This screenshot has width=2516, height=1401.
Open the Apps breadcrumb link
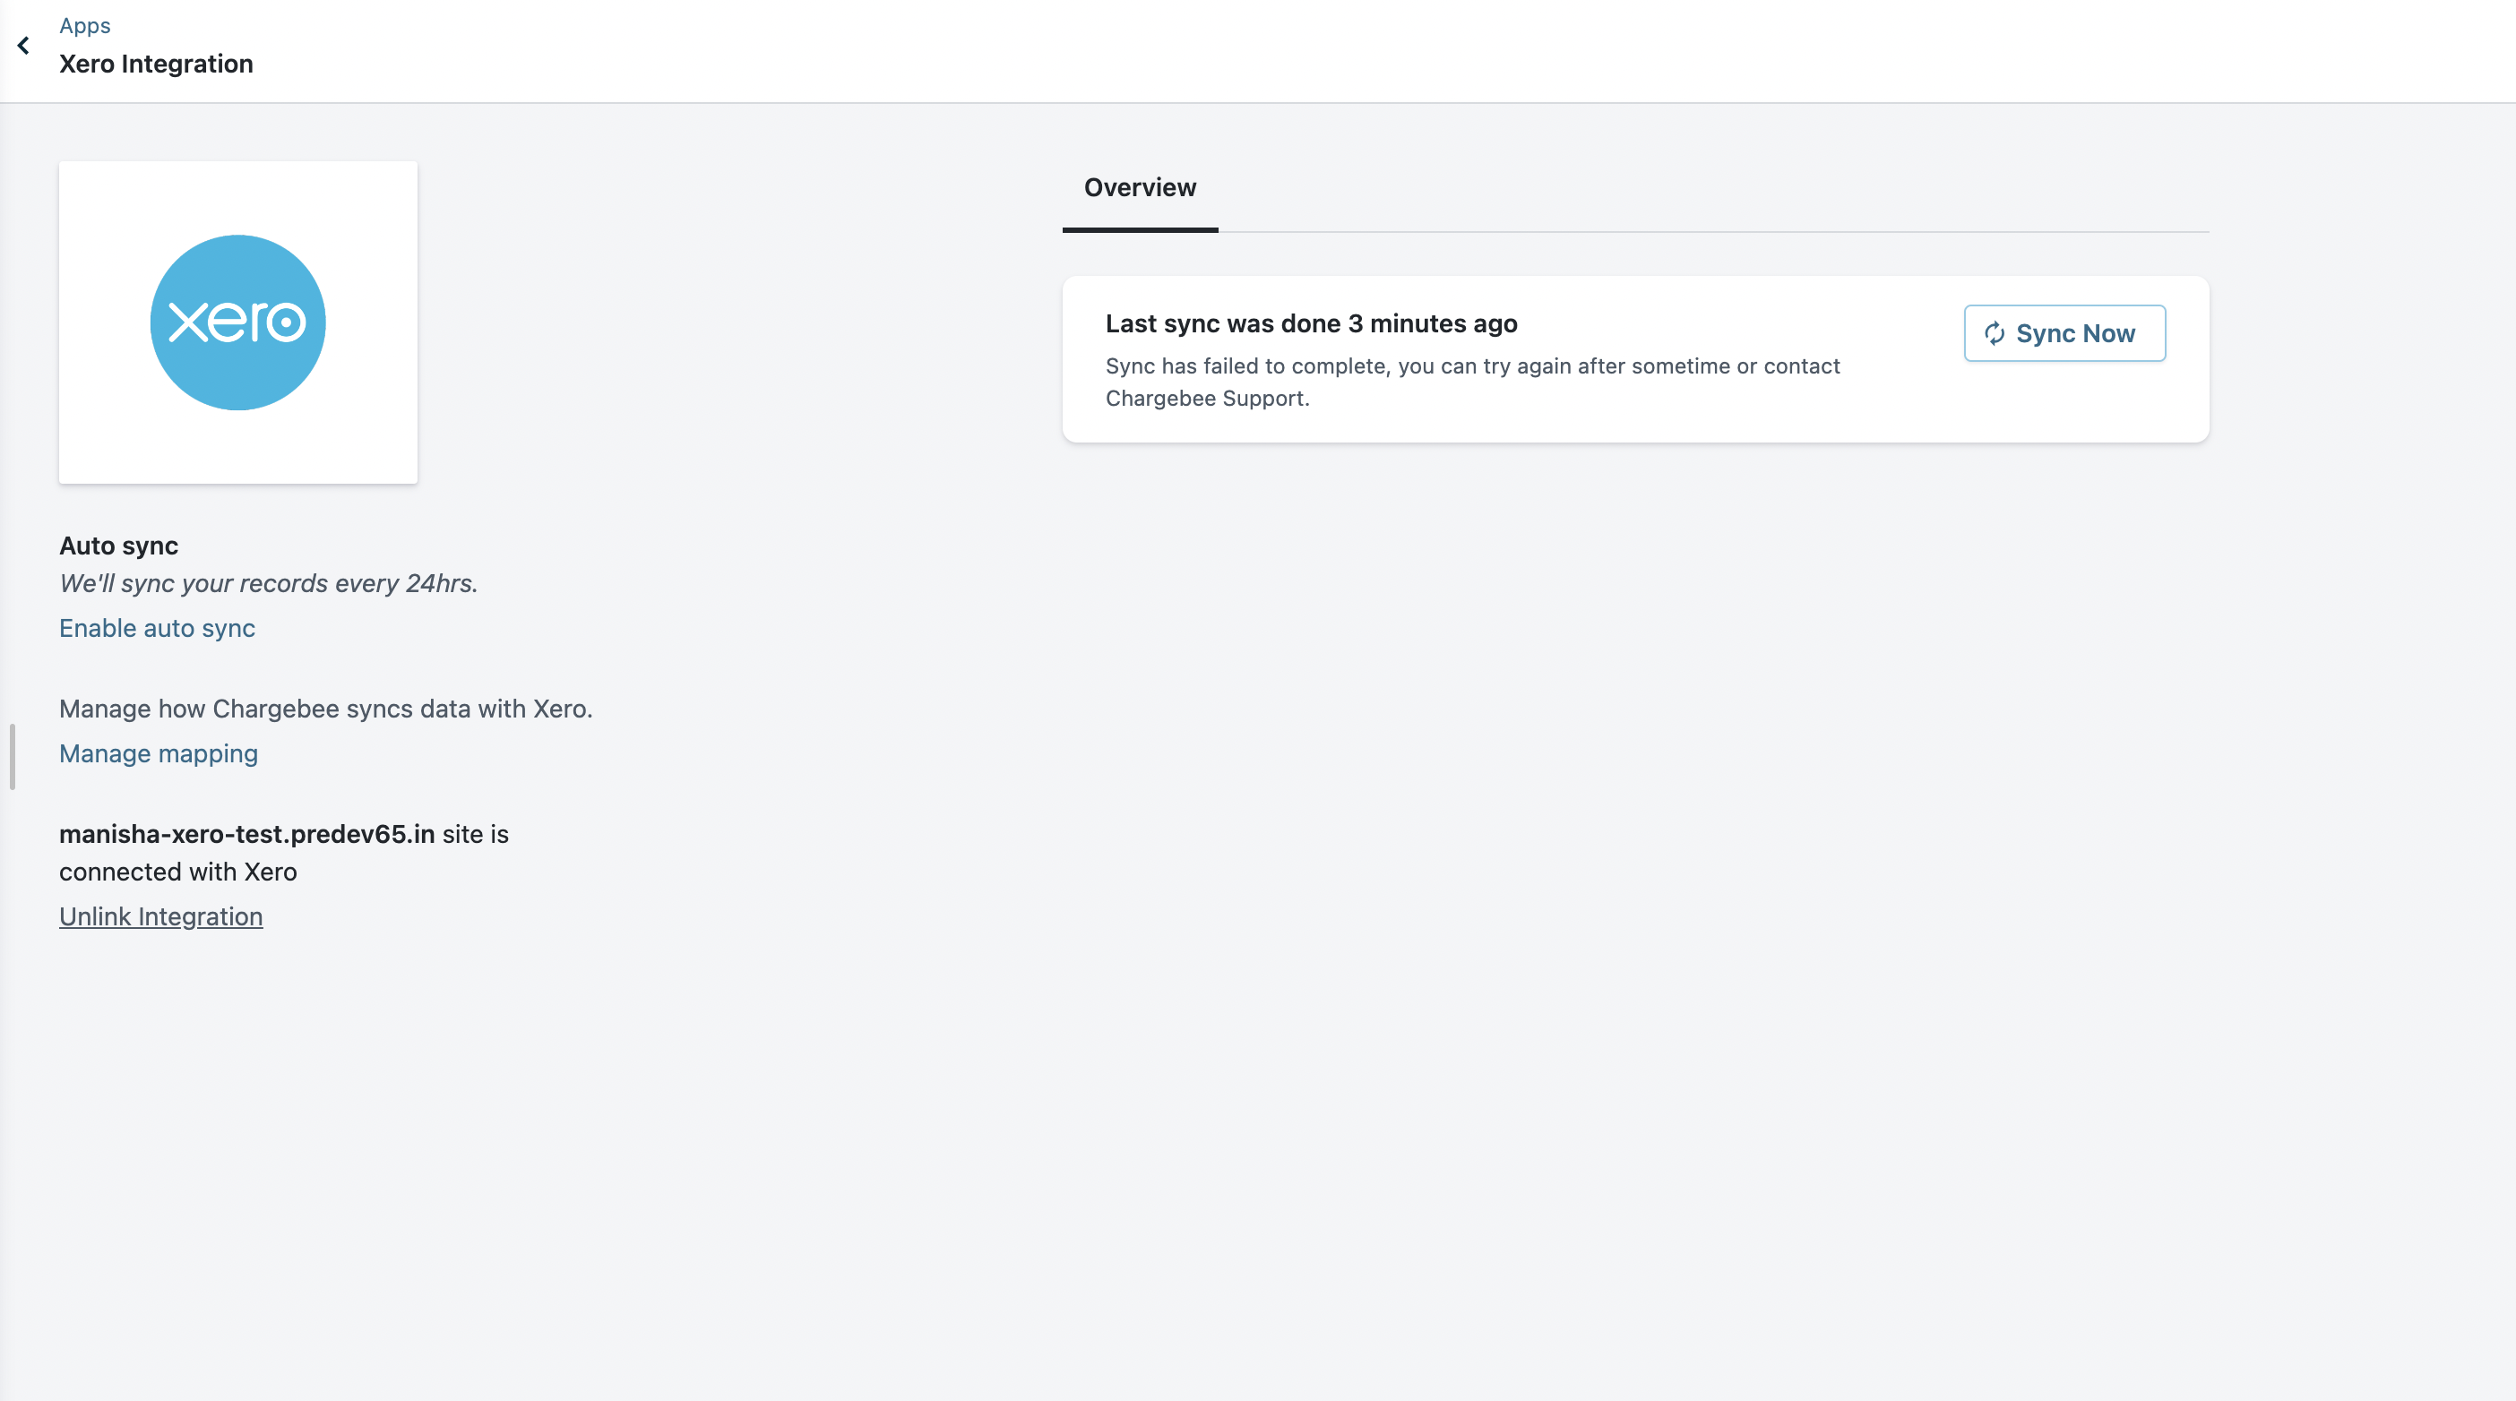[84, 25]
